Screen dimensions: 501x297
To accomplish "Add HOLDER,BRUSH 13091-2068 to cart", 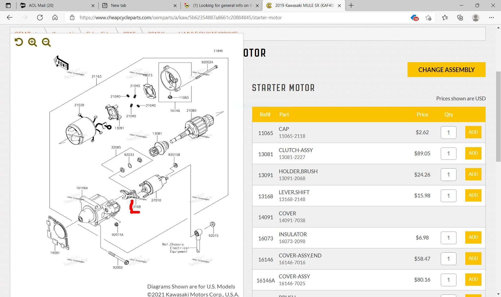I will (473, 174).
